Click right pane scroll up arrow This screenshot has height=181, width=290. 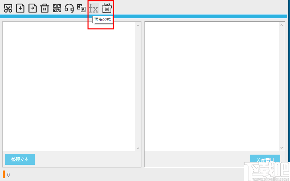[282, 25]
